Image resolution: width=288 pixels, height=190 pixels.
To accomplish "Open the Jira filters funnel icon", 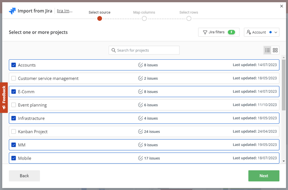I will (205, 32).
